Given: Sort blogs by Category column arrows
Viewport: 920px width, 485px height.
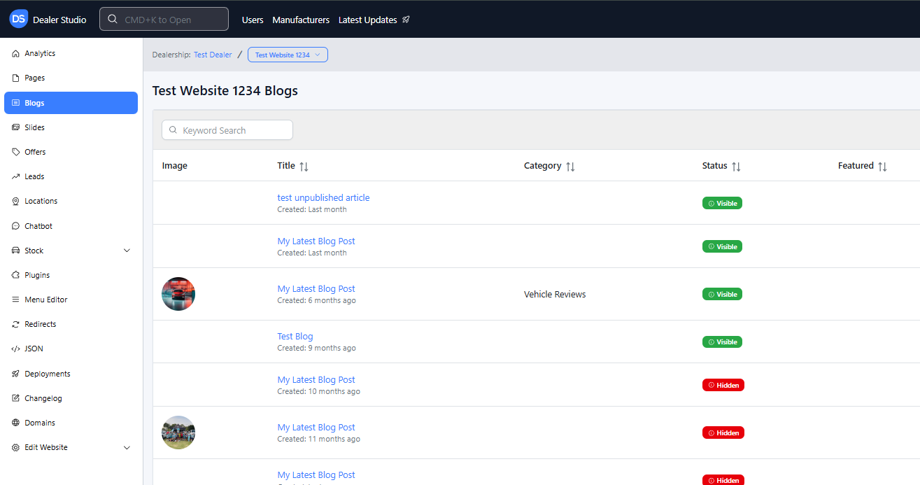Looking at the screenshot, I should [x=570, y=167].
